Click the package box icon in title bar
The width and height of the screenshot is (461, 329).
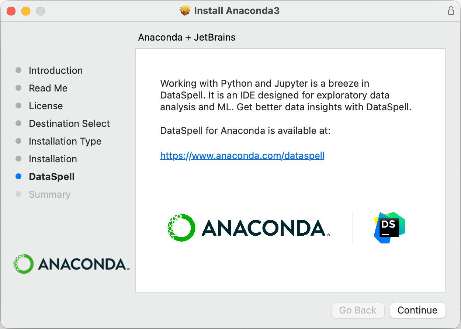pyautogui.click(x=185, y=11)
